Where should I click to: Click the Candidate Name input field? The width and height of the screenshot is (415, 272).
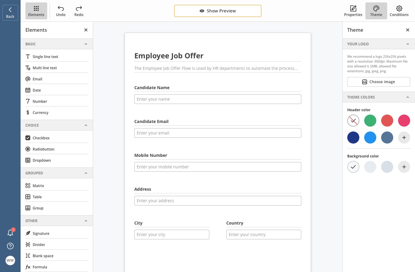point(217,99)
